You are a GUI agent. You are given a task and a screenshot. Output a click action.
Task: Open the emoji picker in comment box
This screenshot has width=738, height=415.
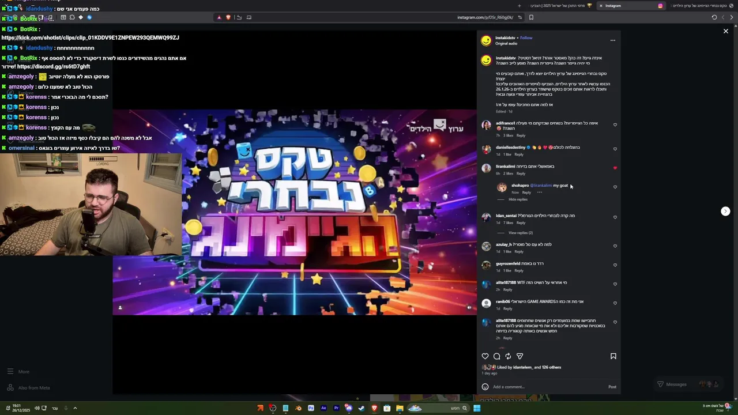485,387
